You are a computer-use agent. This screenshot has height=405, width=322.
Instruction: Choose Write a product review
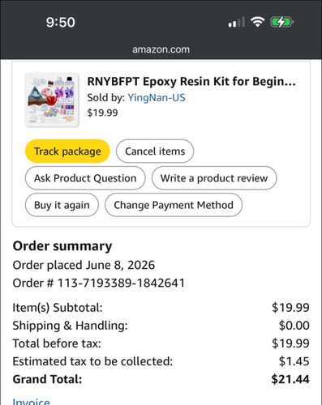coord(214,178)
